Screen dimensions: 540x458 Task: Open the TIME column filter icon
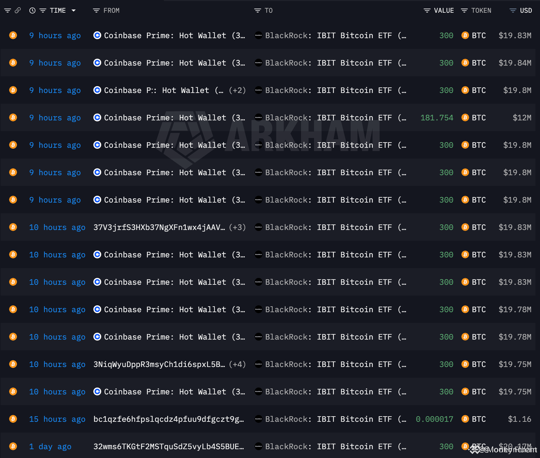pyautogui.click(x=43, y=10)
